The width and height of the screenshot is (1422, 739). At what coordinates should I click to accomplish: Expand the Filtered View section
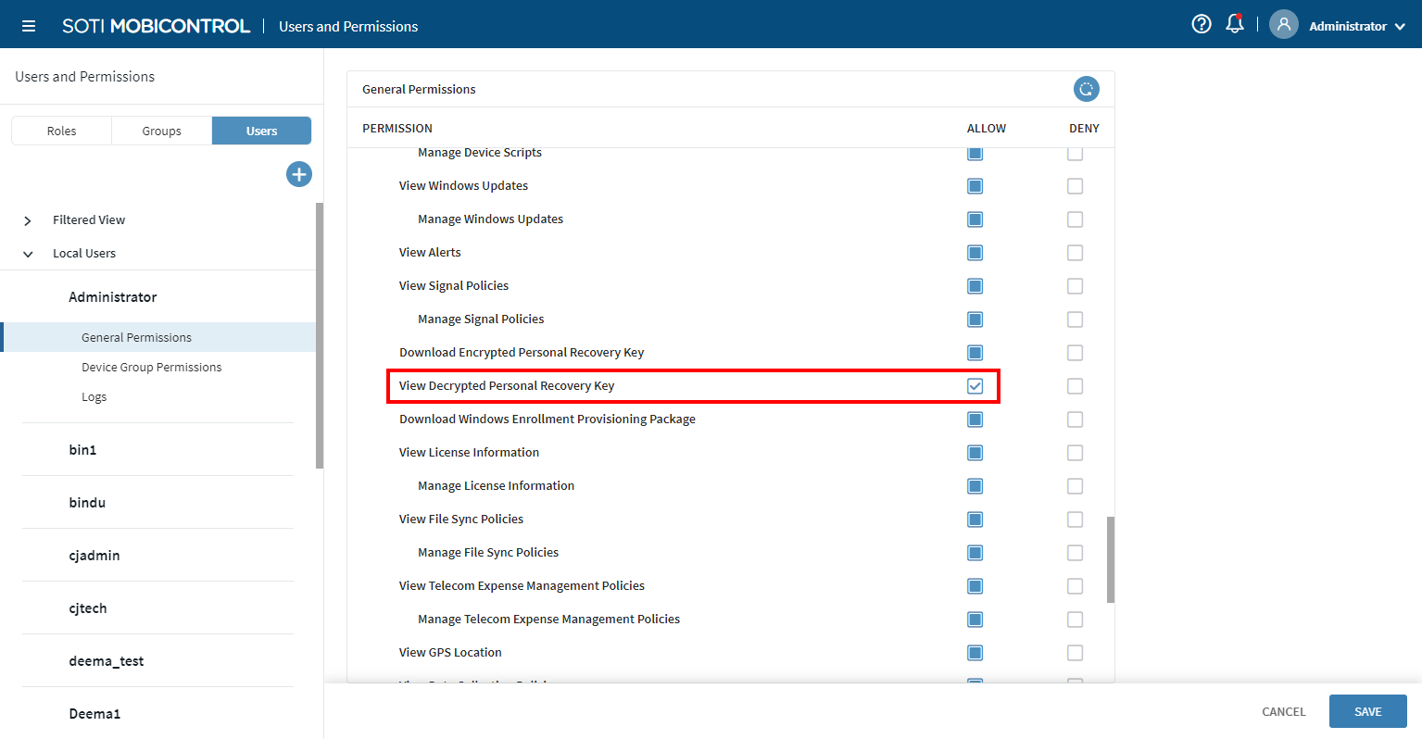[28, 220]
